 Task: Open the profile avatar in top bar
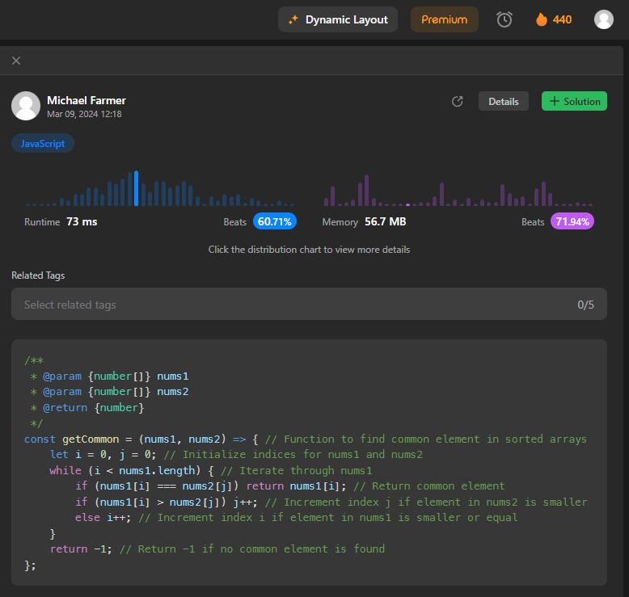click(x=603, y=19)
